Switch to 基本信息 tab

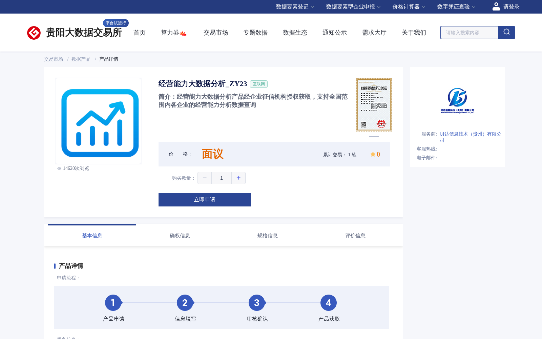92,236
